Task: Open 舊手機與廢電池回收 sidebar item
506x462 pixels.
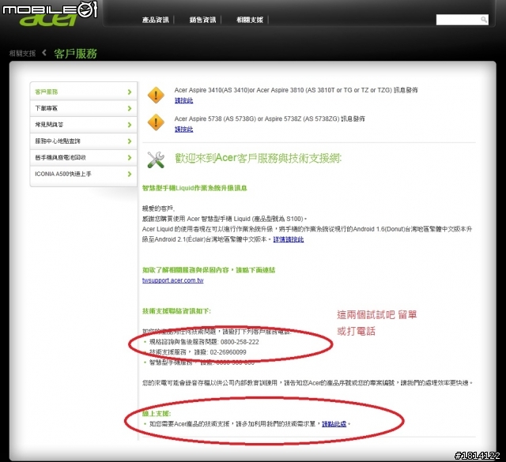Action: tap(83, 158)
